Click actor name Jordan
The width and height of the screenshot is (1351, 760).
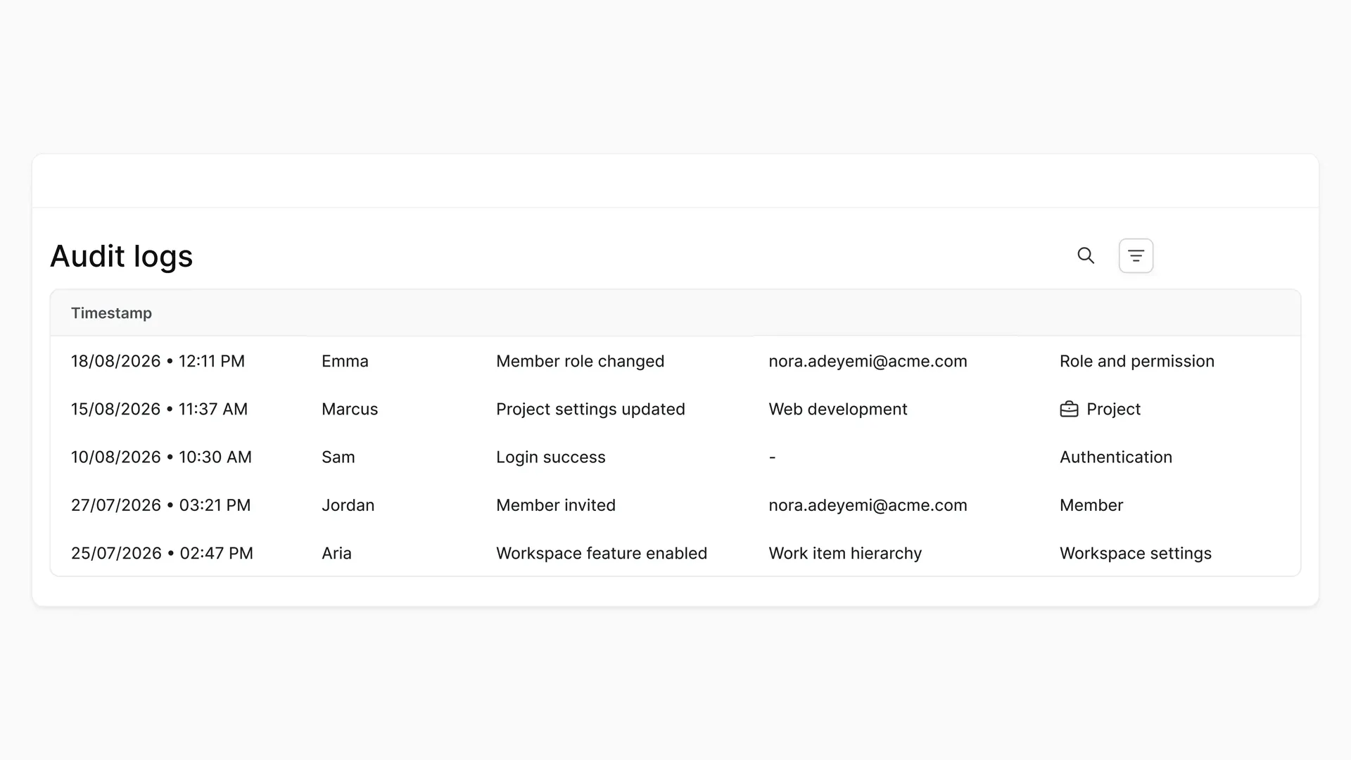[x=348, y=505]
